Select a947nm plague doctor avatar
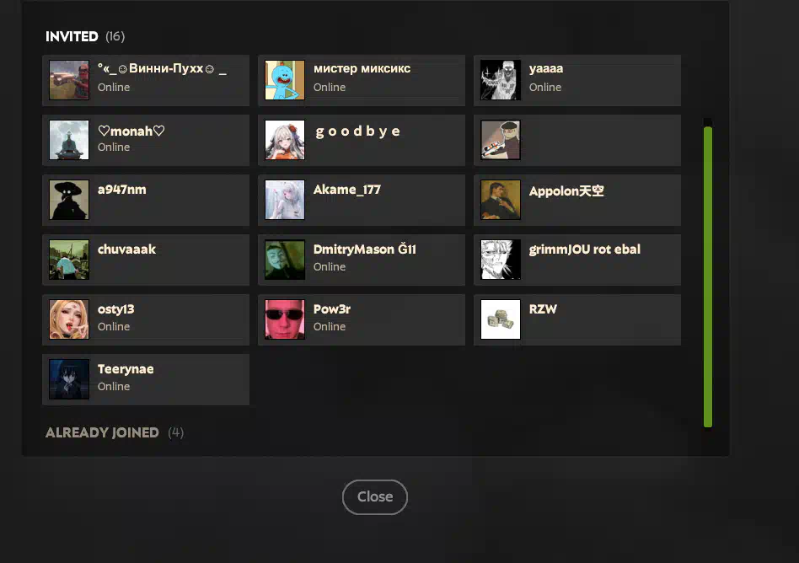Viewport: 799px width, 563px height. tap(69, 200)
